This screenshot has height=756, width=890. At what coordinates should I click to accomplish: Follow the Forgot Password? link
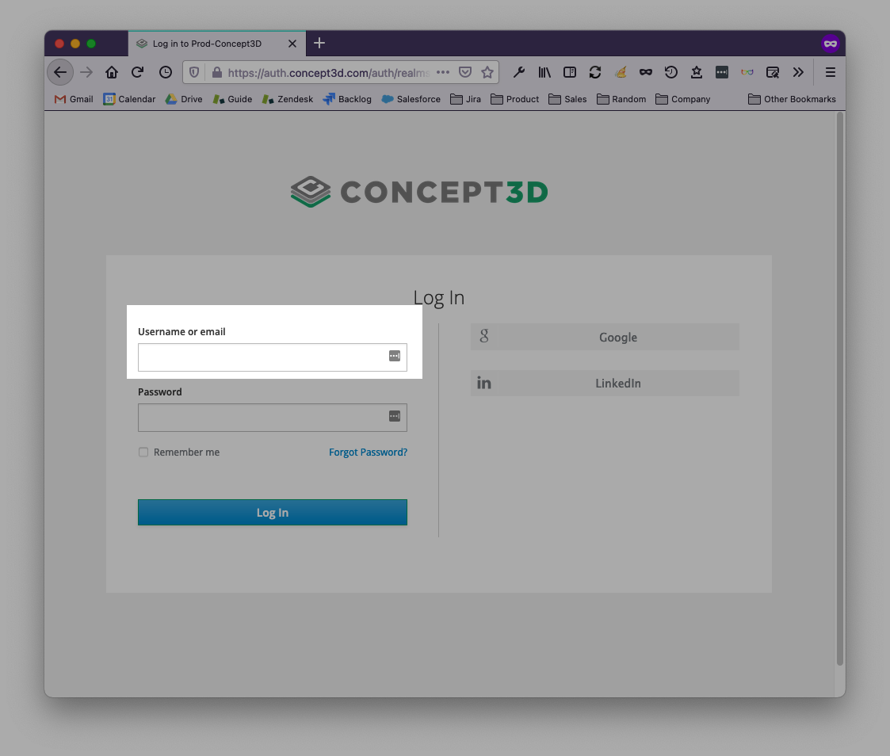[x=368, y=452]
